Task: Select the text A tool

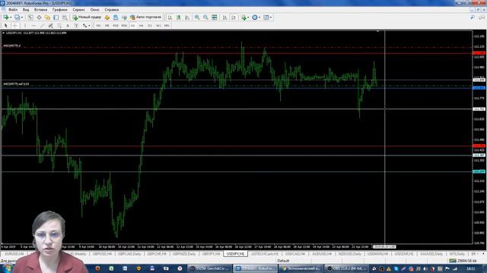Action: (x=68, y=25)
